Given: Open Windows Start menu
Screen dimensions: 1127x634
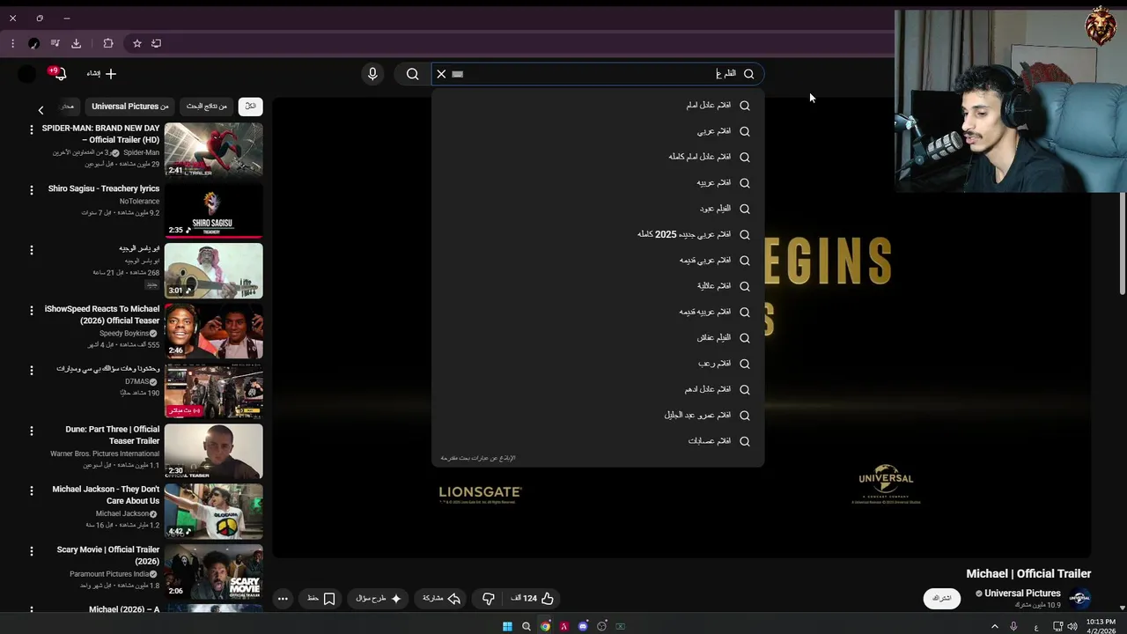Looking at the screenshot, I should [x=507, y=626].
